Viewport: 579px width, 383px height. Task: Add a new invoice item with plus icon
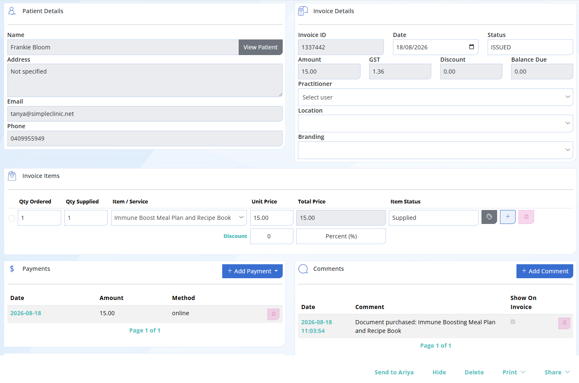507,217
